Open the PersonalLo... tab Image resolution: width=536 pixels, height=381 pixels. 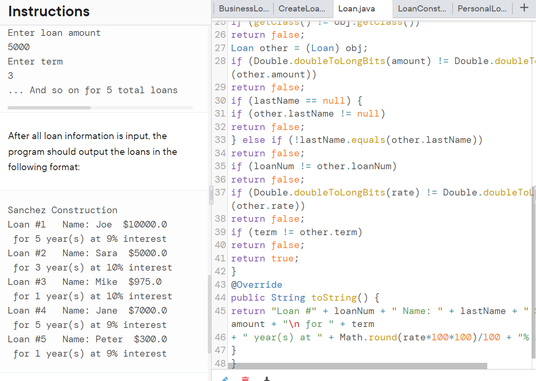(x=482, y=9)
